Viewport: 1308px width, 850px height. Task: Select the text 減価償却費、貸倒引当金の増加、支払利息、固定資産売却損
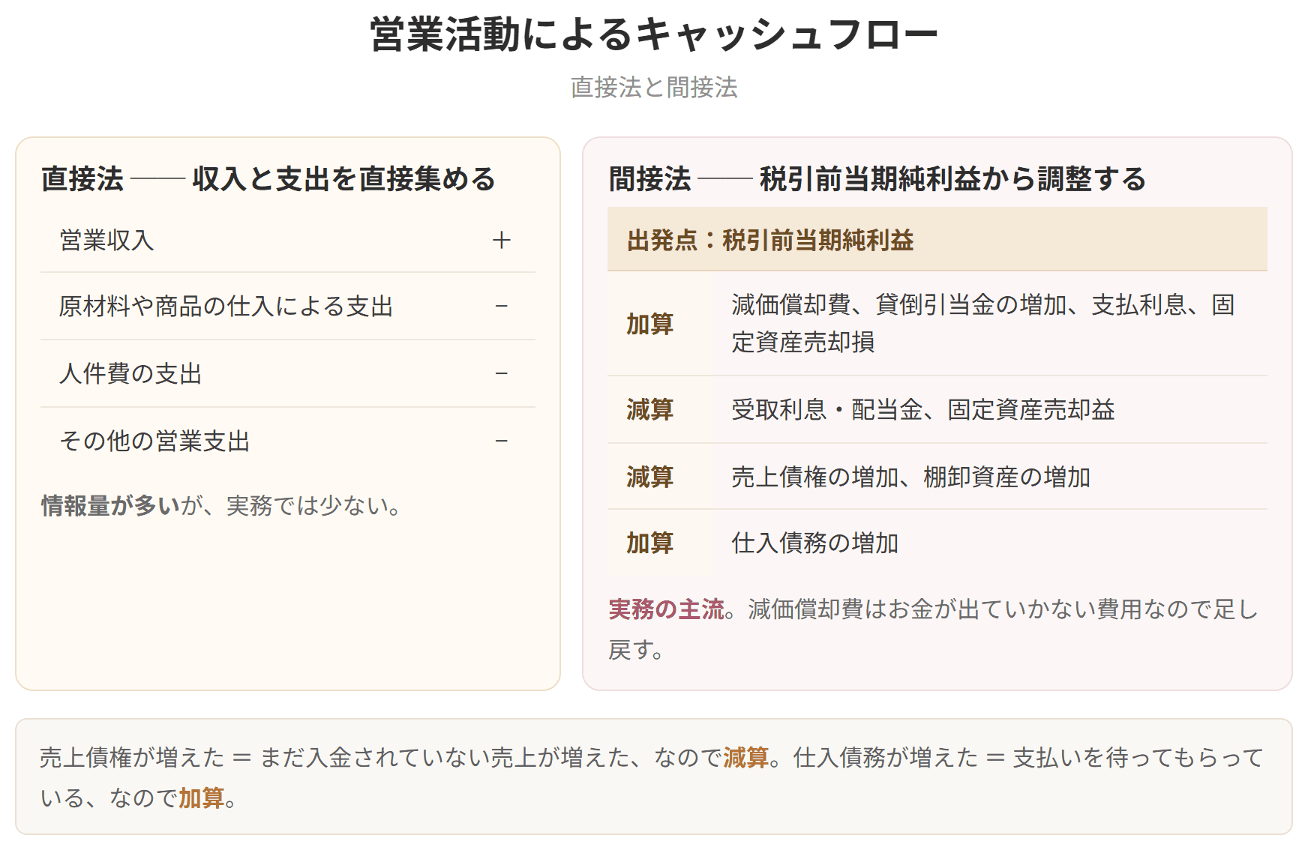point(983,324)
